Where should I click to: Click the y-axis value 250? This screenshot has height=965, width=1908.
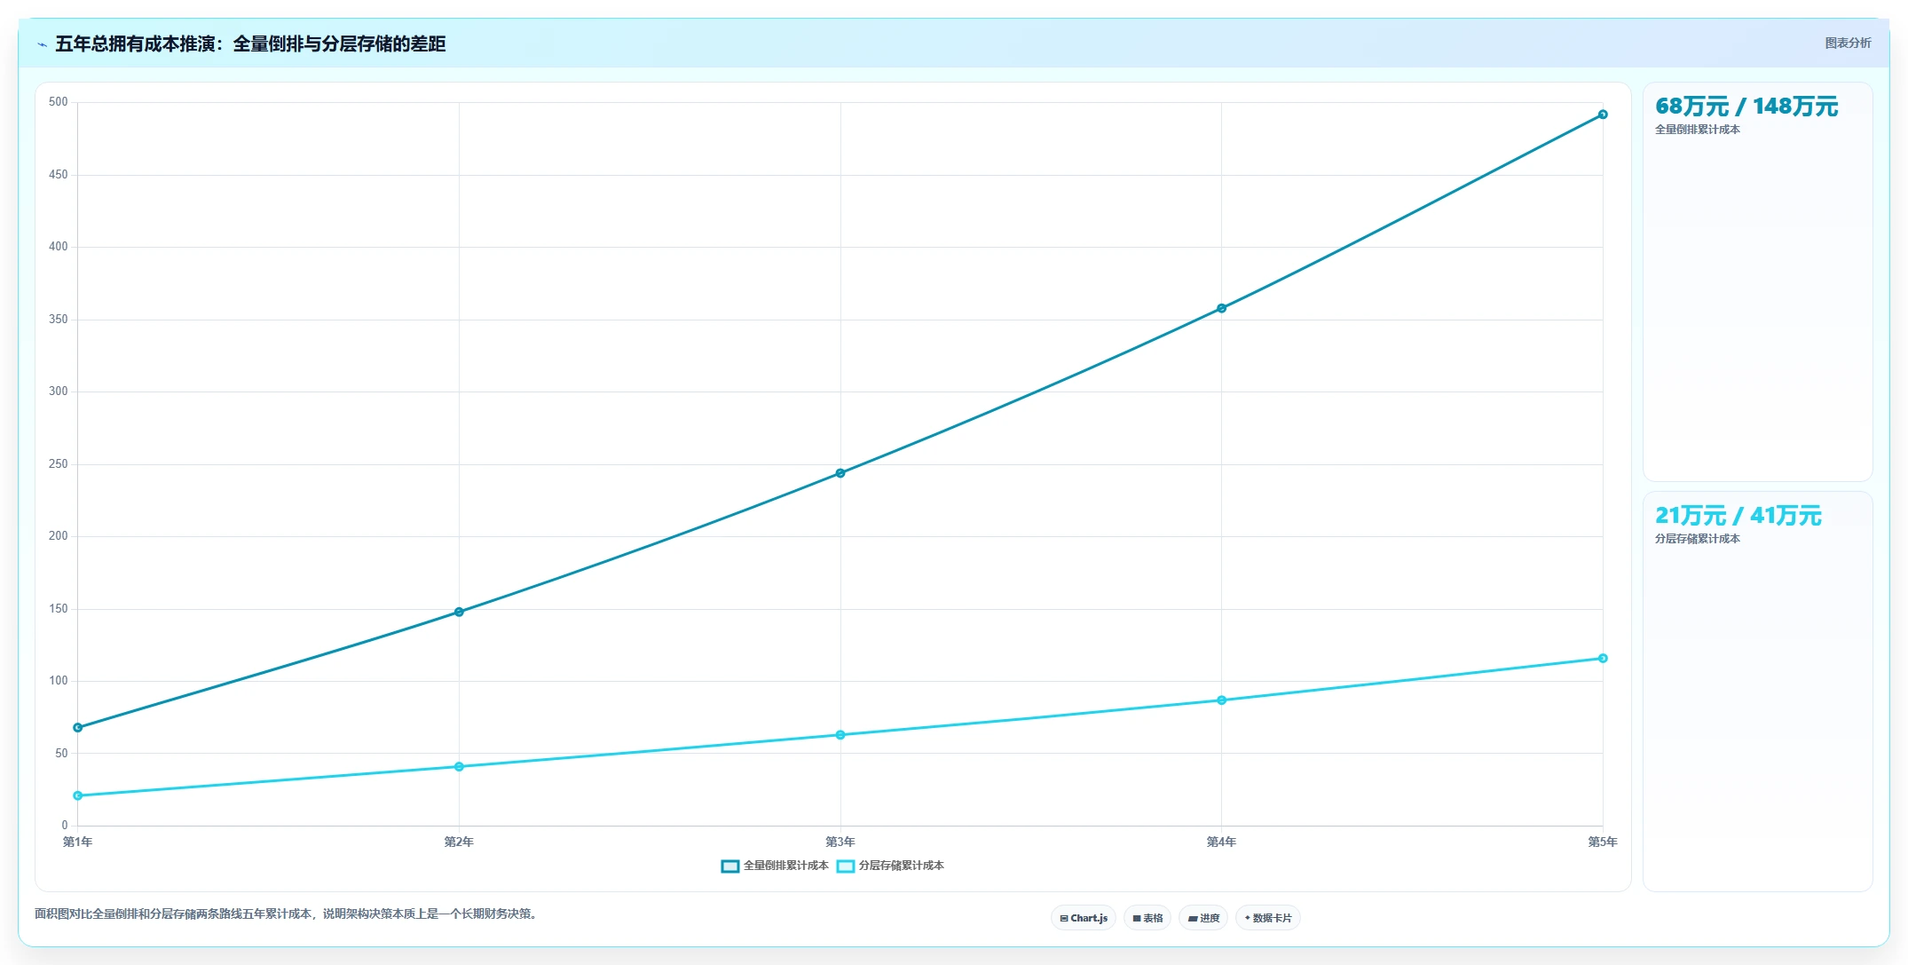[59, 464]
